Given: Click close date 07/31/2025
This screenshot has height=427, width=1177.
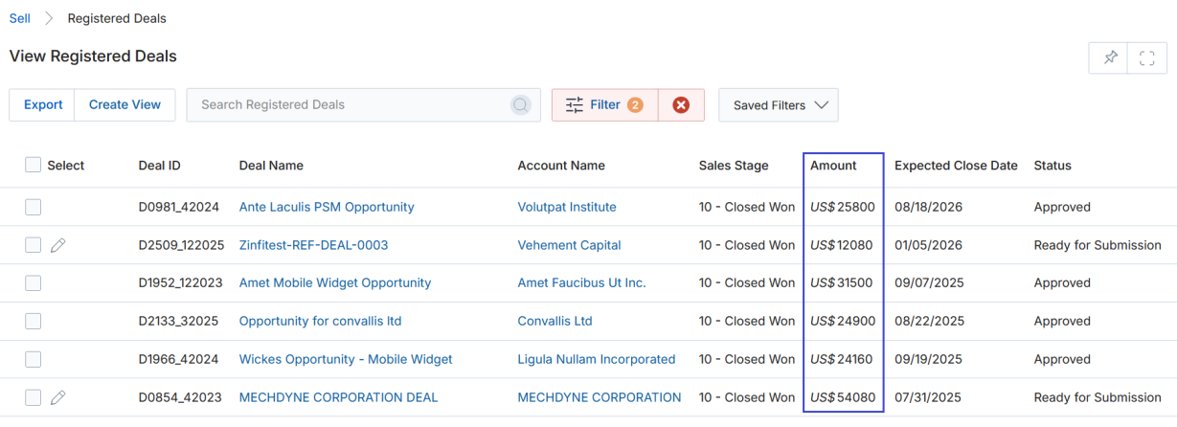Looking at the screenshot, I should tap(929, 397).
